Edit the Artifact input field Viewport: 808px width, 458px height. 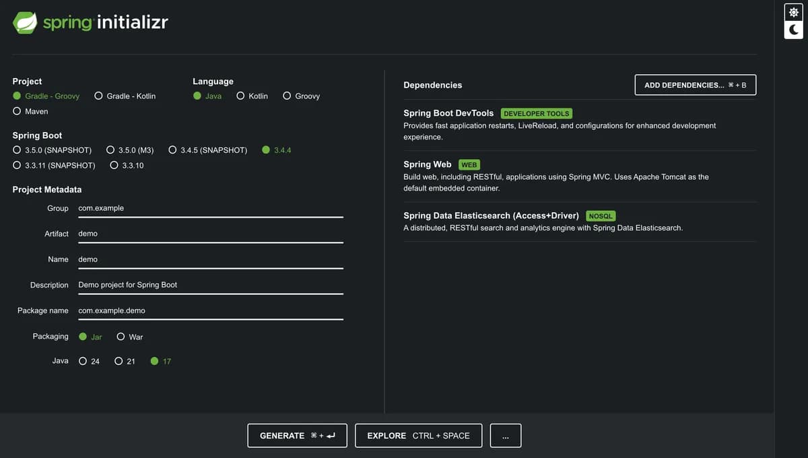point(211,234)
